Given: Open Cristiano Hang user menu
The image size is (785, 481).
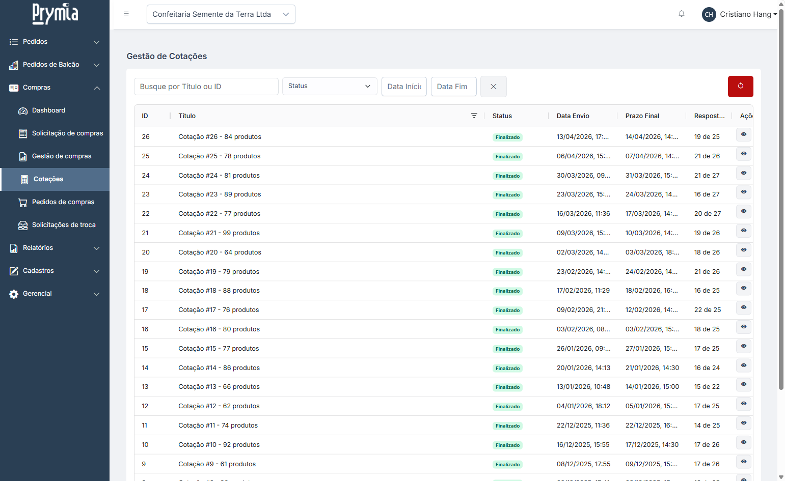Looking at the screenshot, I should click(x=739, y=14).
